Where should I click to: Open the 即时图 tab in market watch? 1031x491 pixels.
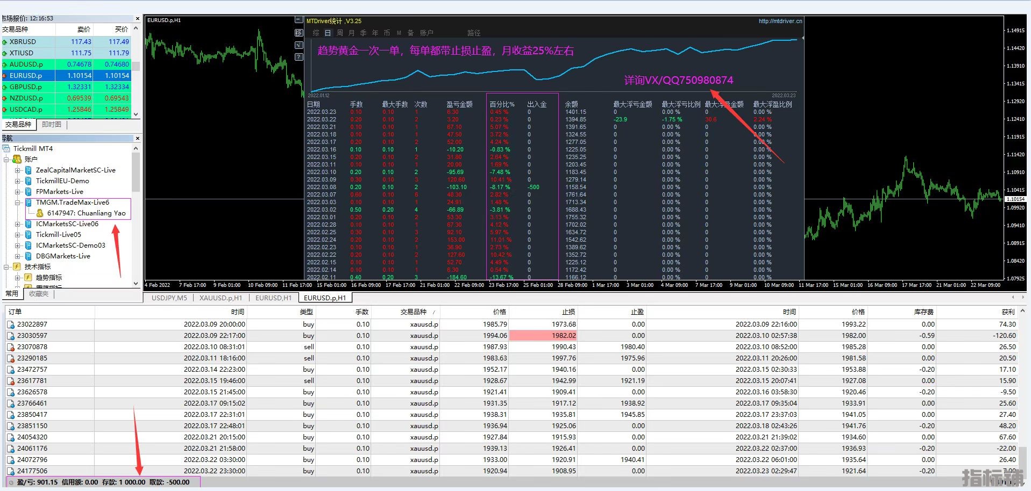(52, 125)
